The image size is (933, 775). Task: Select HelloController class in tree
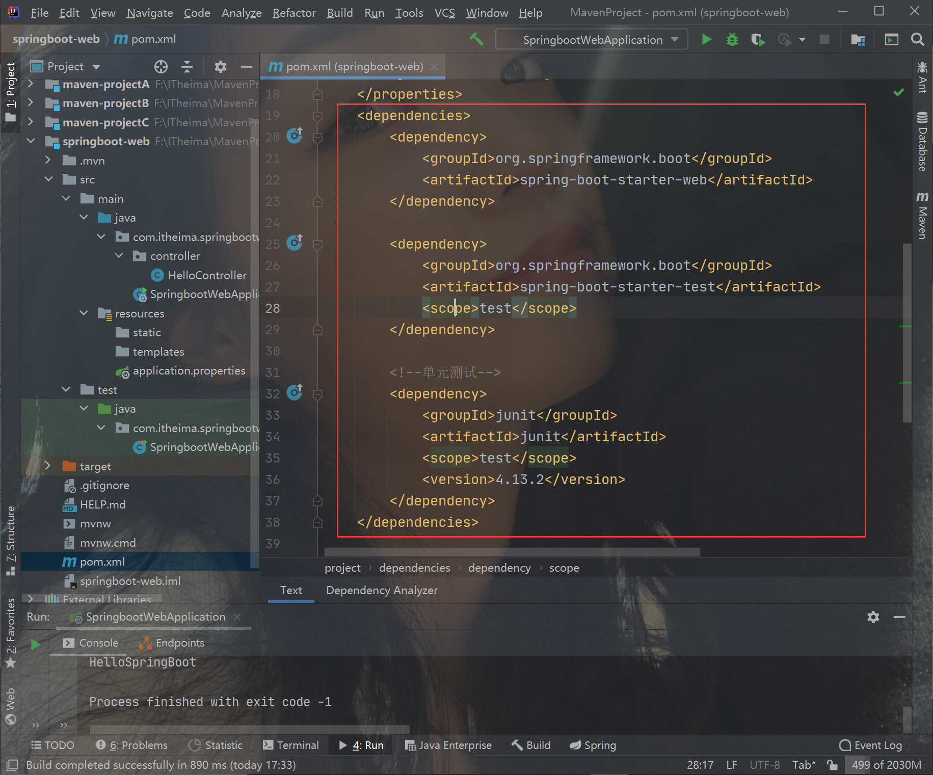coord(199,275)
